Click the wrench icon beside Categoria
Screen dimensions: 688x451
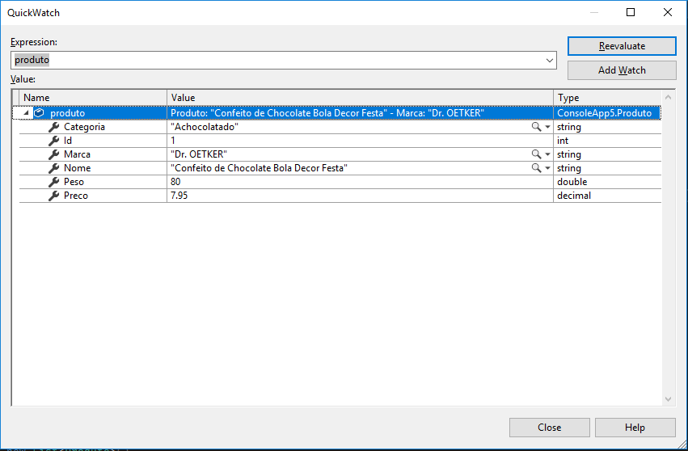click(x=53, y=127)
